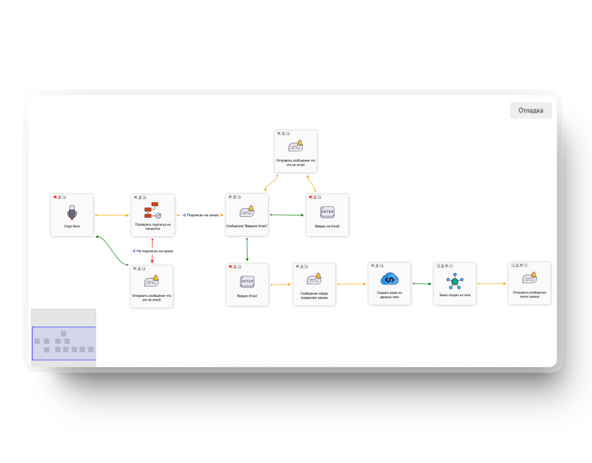Viewport: 592px width, 463px height.
Task: Click the red marker on 'Старт бота' node header
Action: (x=55, y=197)
